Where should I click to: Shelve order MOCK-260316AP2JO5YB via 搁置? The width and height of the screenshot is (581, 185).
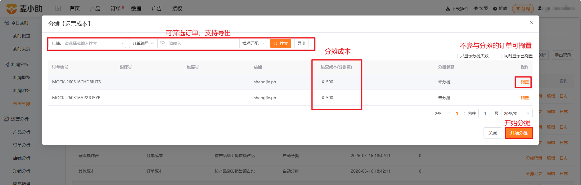[525, 98]
